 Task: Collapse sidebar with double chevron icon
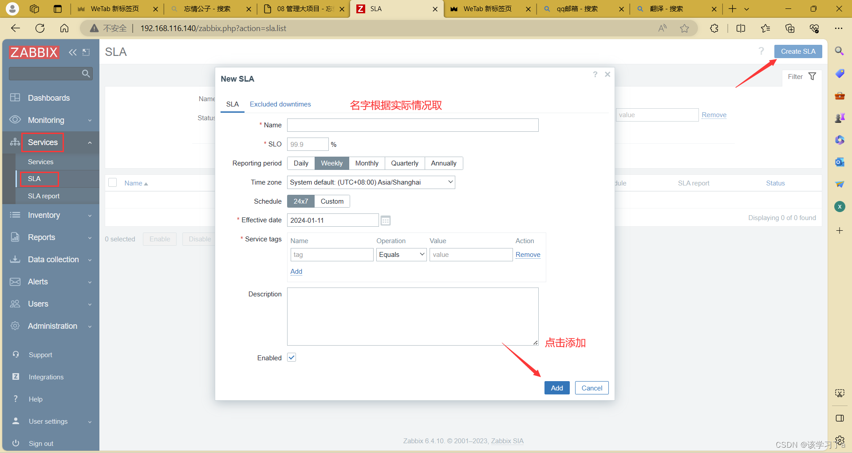click(73, 52)
